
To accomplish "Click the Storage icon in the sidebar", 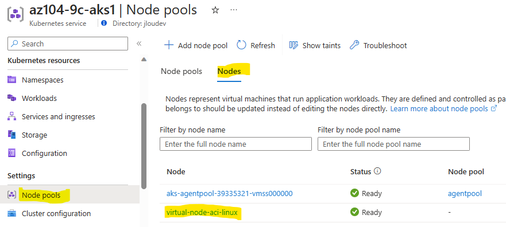I will pos(11,135).
